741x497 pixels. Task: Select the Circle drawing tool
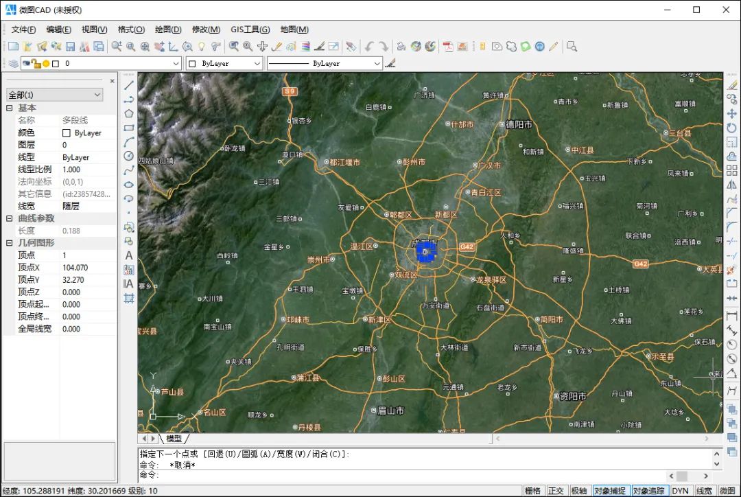point(128,156)
